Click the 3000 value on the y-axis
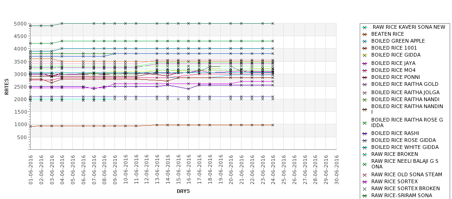The height and width of the screenshot is (199, 452). [20, 74]
